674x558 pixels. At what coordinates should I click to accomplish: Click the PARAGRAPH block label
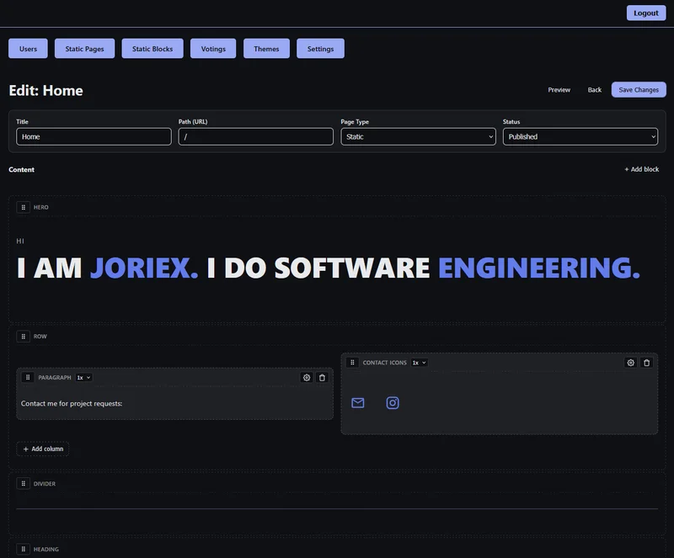click(x=55, y=378)
